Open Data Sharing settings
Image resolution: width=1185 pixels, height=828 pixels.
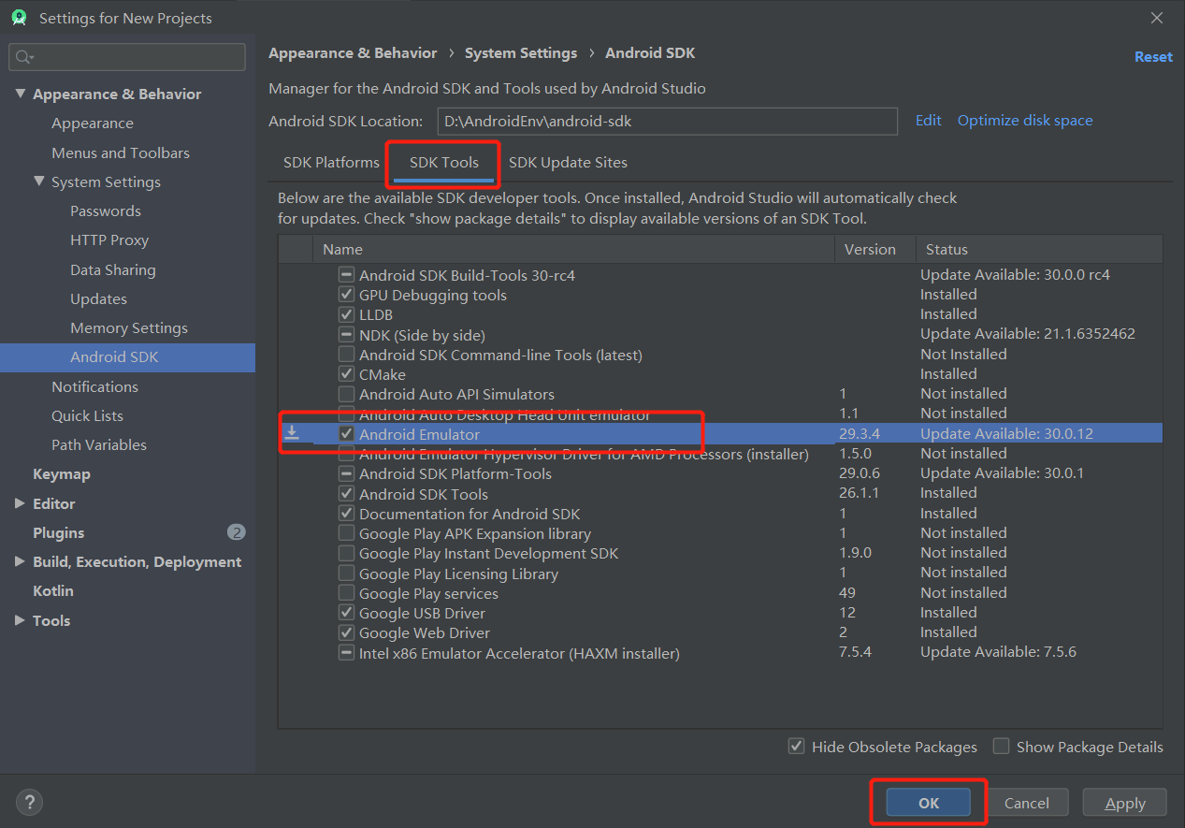point(113,269)
